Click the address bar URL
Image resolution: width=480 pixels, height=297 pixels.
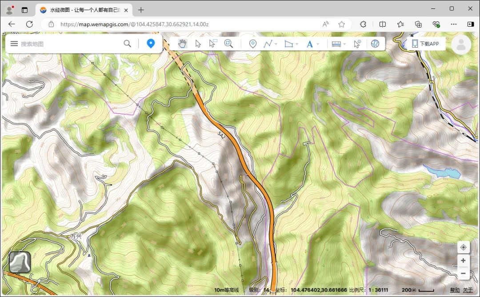tap(134, 24)
